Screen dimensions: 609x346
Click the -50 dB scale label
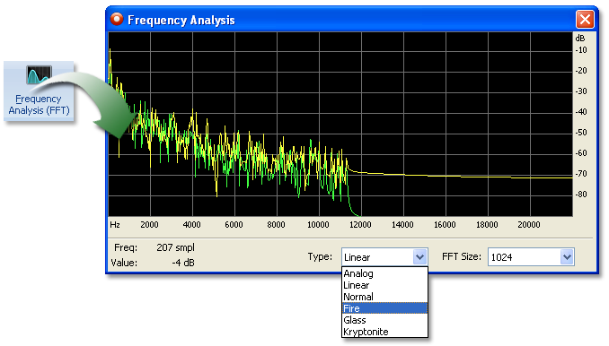click(x=581, y=133)
